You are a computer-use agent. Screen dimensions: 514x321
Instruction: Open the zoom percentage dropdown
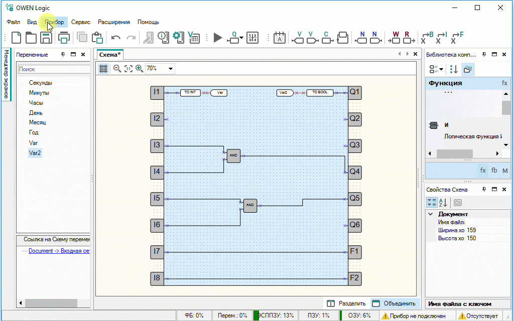pos(171,68)
